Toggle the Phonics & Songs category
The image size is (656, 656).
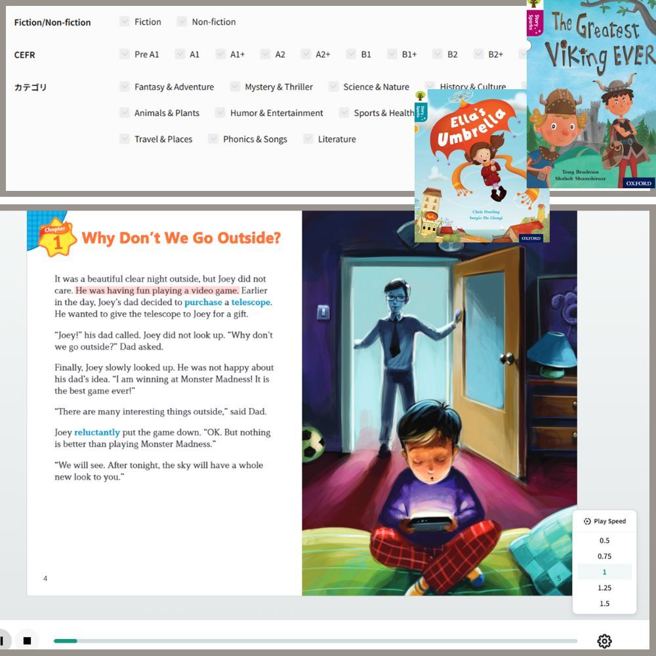click(x=213, y=139)
